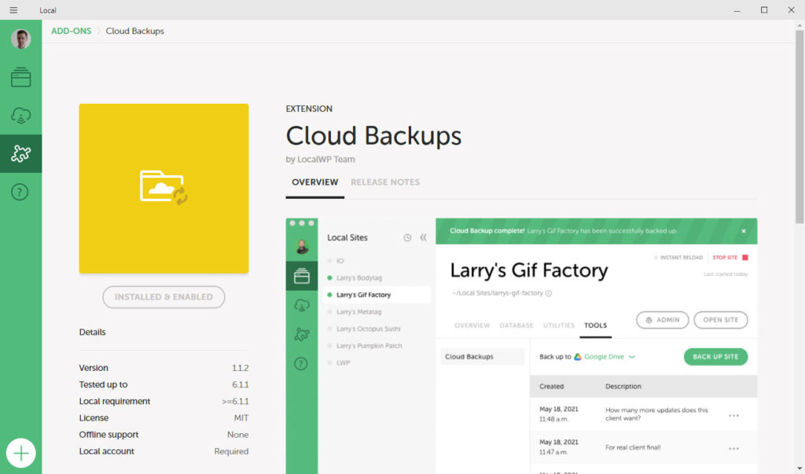Click the TOOLS tab in preview

[x=595, y=325]
